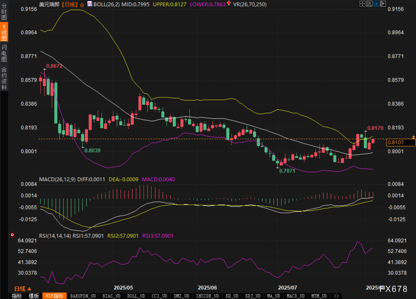The image size is (416, 299).
Task: Click the orange circled-plus icon beside 日线
Action: click(x=82, y=5)
